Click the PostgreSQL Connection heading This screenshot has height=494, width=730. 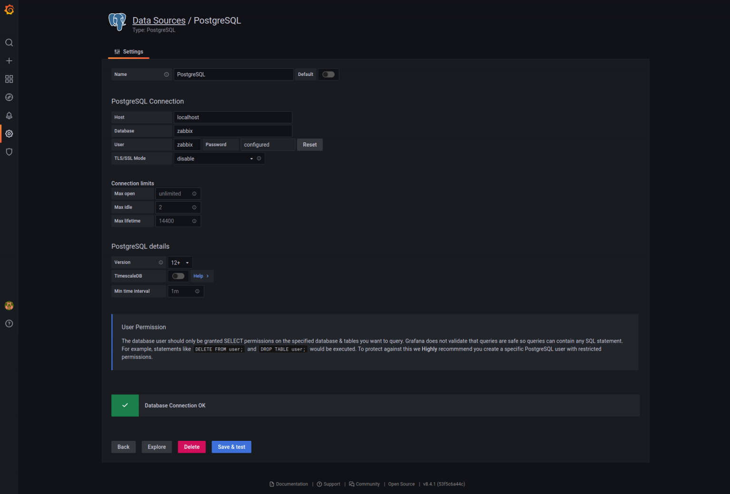[147, 102]
